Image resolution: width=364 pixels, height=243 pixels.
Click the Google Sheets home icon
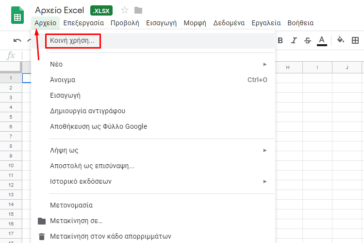[17, 16]
